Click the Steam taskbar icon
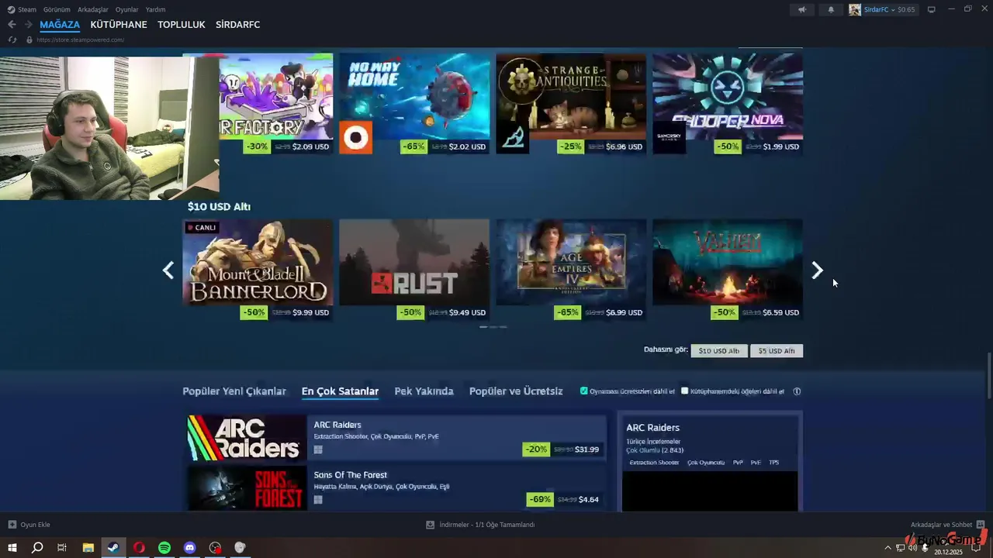993x558 pixels. click(113, 547)
